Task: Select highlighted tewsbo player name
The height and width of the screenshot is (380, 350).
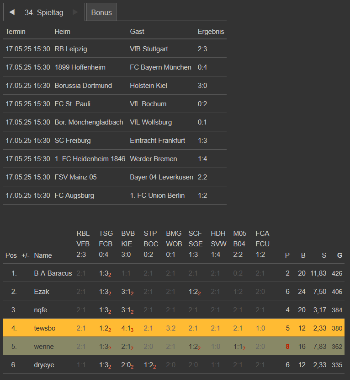Action: pos(44,328)
